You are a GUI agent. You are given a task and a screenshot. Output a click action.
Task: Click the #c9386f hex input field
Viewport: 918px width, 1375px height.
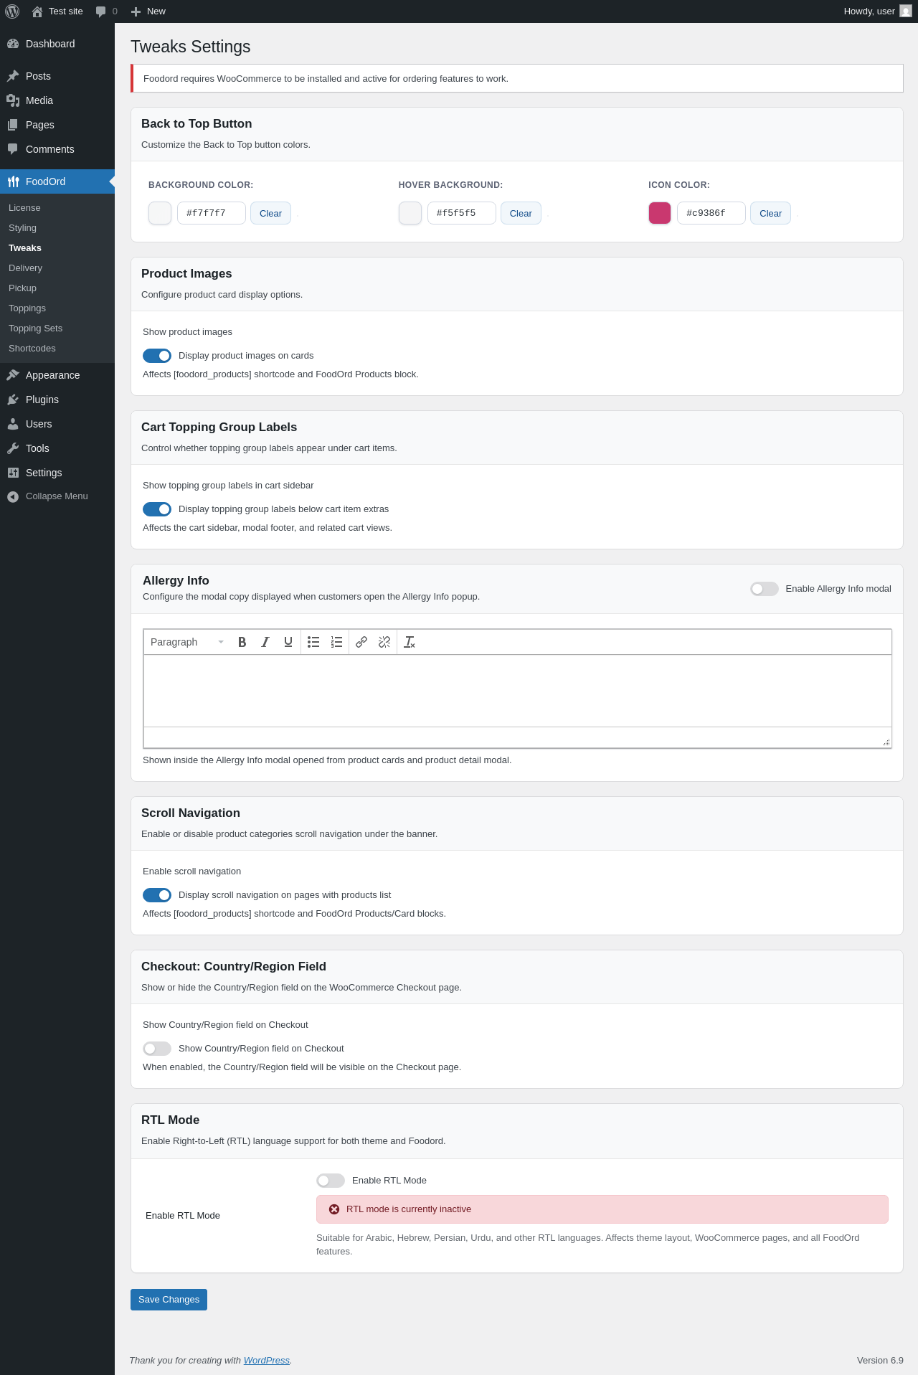[711, 213]
